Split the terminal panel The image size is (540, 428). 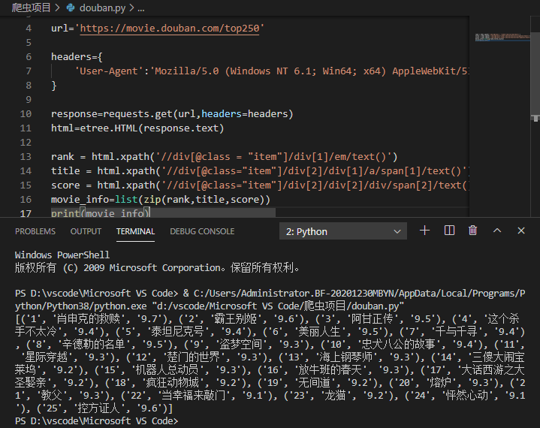point(449,231)
